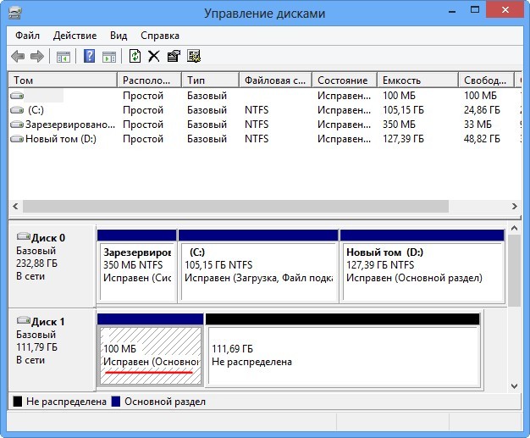Image resolution: width=530 pixels, height=438 pixels.
Task: Sort by Емкость column header
Action: coord(417,80)
